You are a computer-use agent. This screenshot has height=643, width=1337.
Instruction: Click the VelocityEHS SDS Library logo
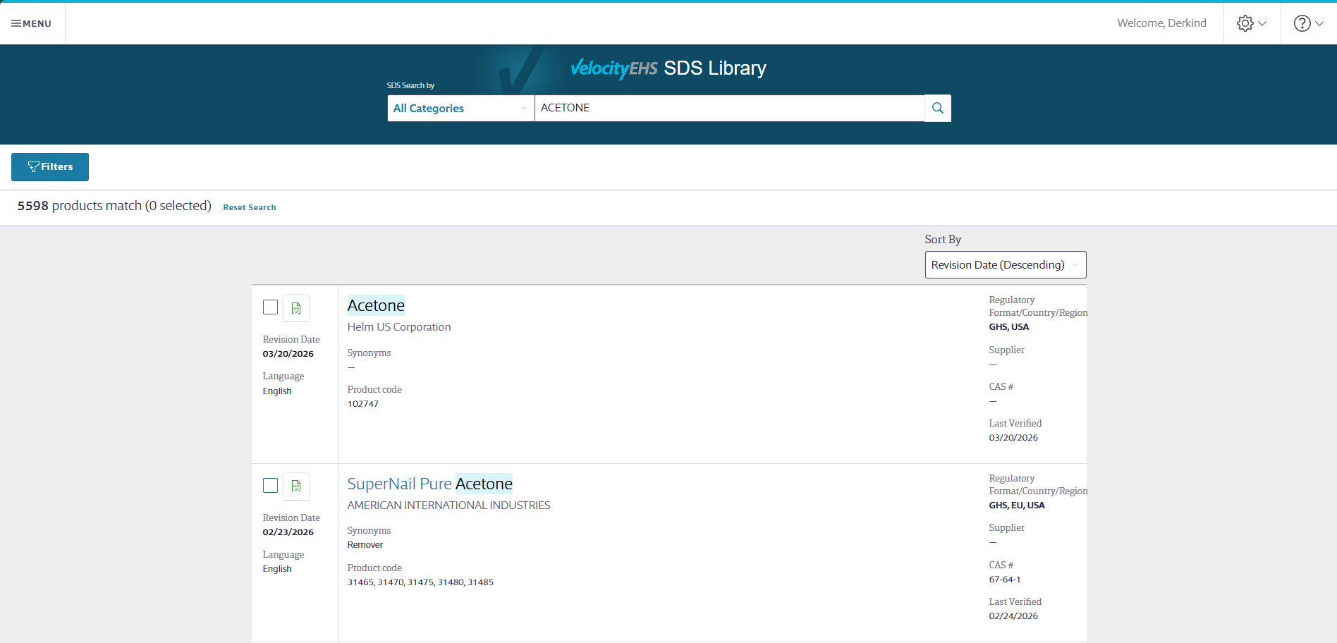coord(668,68)
